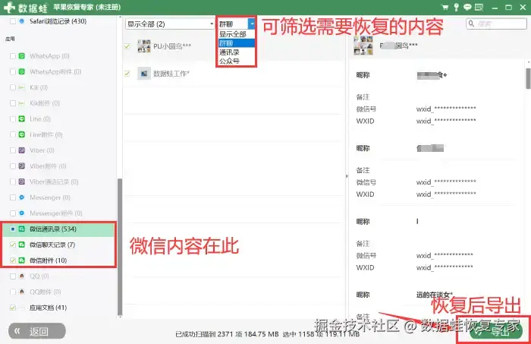Click the WhatsApp app icon in sidebar
531x344 pixels.
22,56
